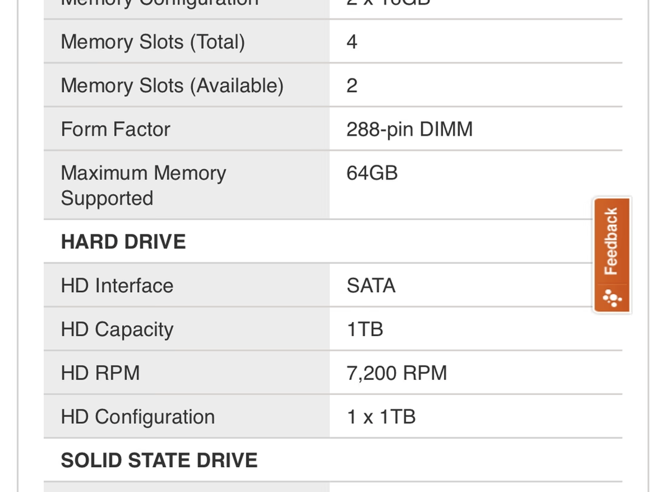Select the 1 x 1TB configuration value
This screenshot has height=492, width=656.
tap(381, 417)
